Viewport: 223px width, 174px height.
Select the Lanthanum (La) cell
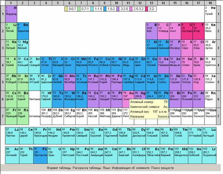[x=12, y=136]
